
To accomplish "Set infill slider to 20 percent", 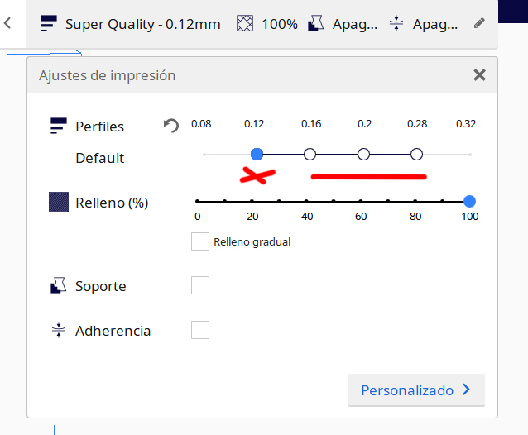I will pyautogui.click(x=252, y=201).
